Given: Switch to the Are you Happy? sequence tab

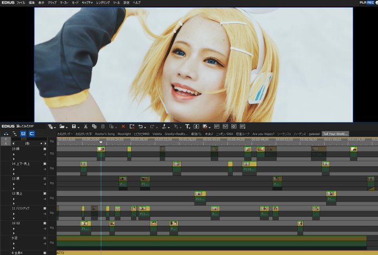Looking at the screenshot, I should click(x=263, y=134).
